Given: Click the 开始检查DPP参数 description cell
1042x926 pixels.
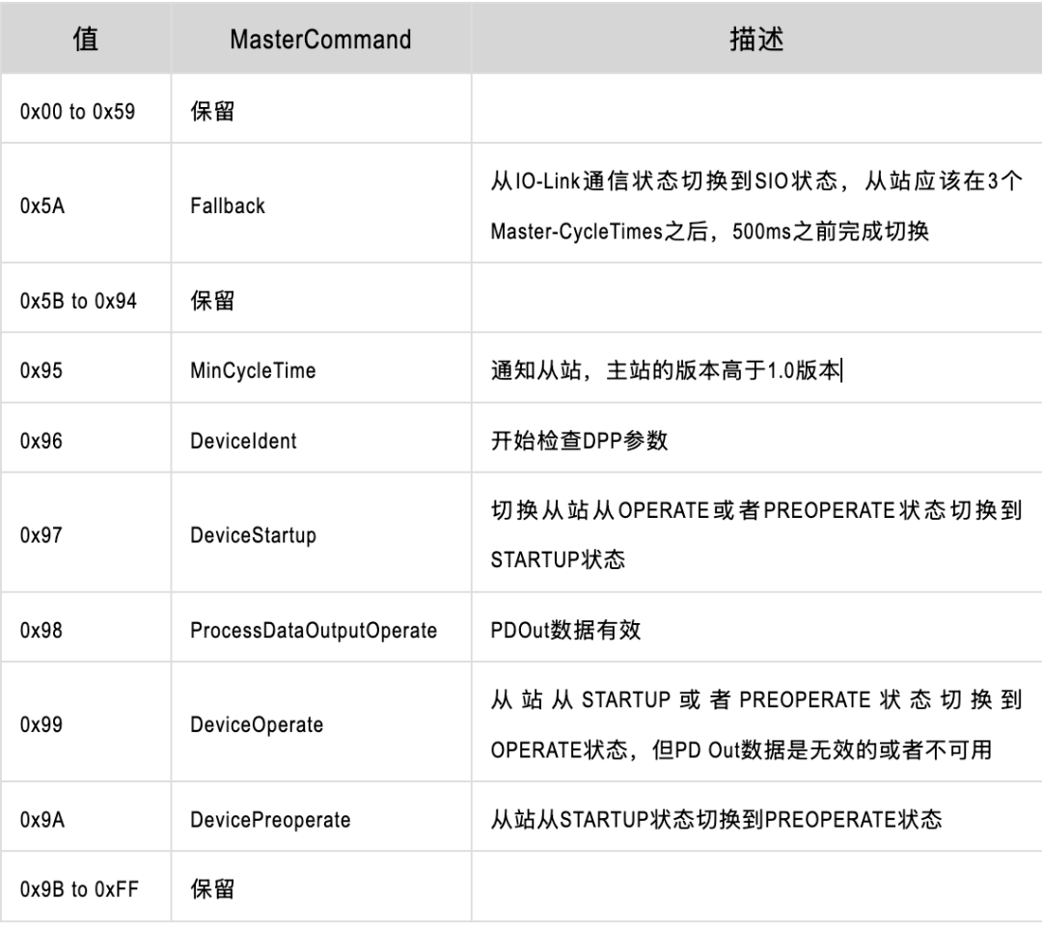Looking at the screenshot, I should tap(579, 441).
